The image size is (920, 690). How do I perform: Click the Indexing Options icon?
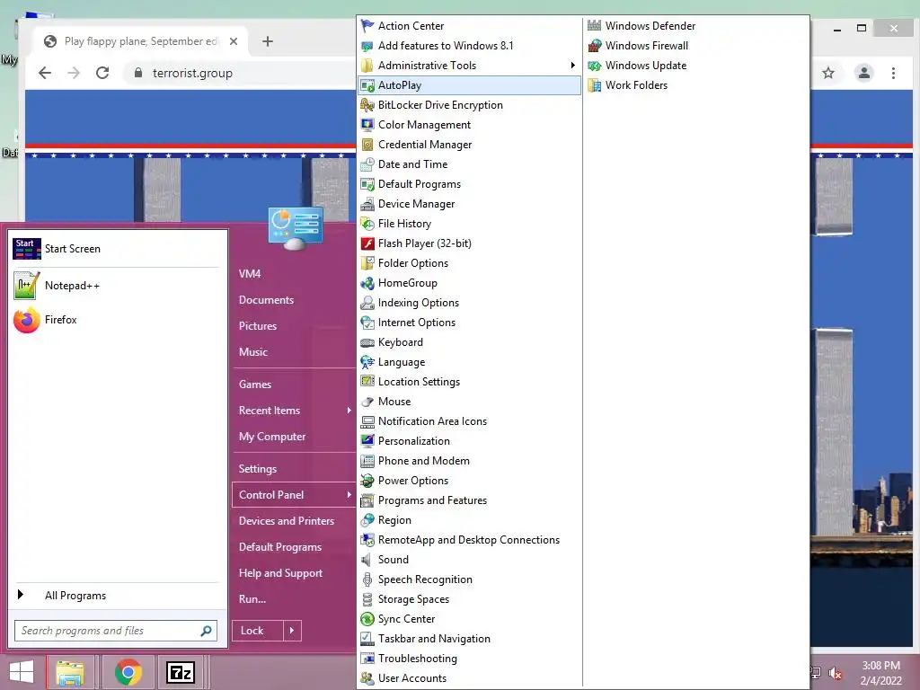pyautogui.click(x=367, y=303)
